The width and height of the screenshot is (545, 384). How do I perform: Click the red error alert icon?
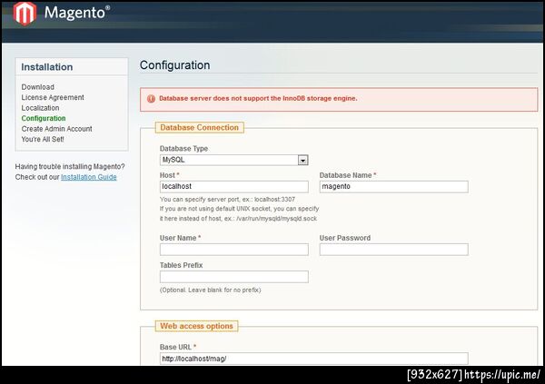tap(151, 98)
